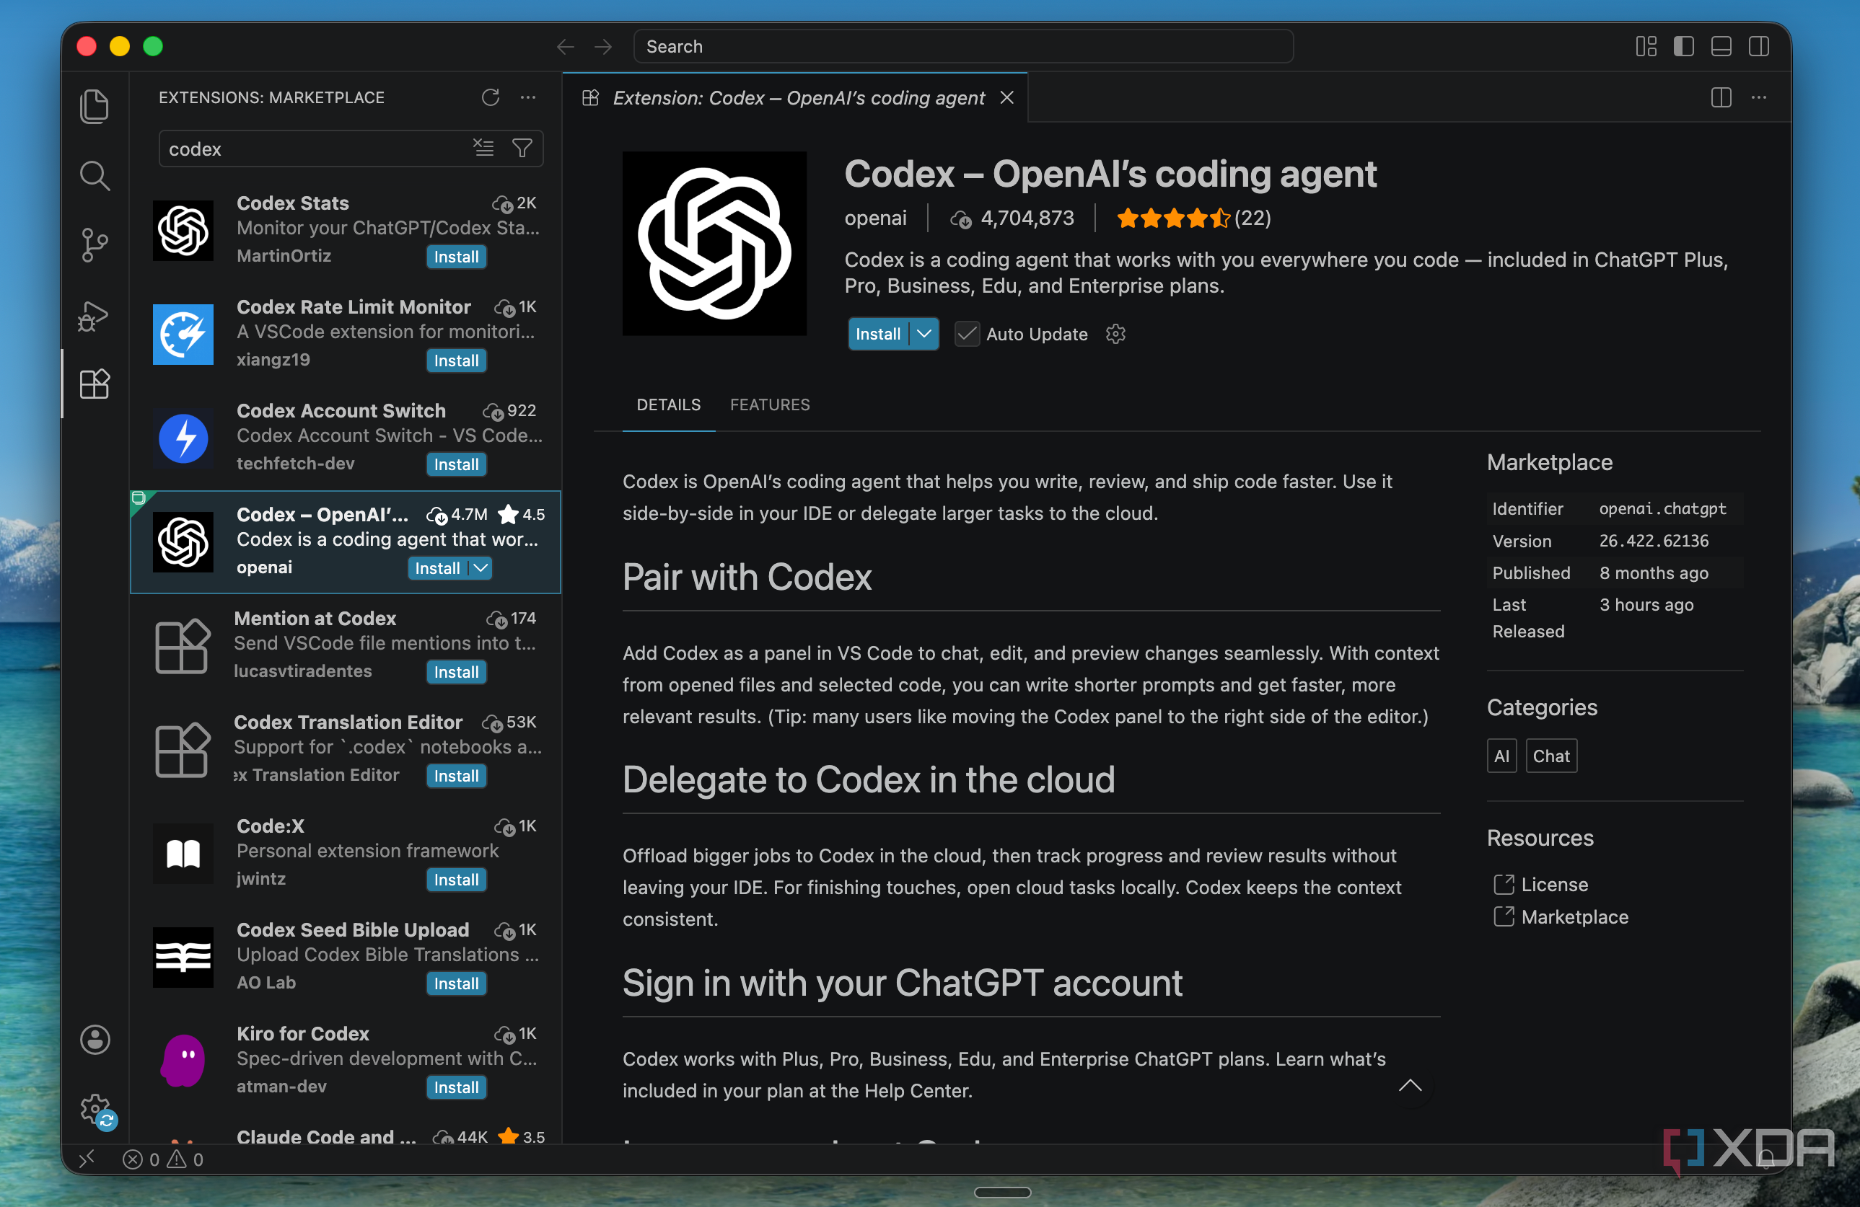This screenshot has width=1860, height=1207.
Task: Click the star rating of Codex extension
Action: [x=1193, y=218]
